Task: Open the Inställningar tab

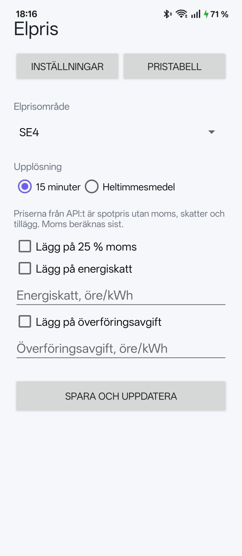Action: 67,67
